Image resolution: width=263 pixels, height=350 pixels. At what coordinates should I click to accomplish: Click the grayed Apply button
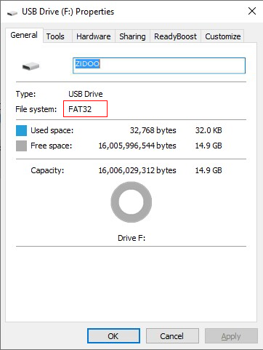(x=231, y=336)
